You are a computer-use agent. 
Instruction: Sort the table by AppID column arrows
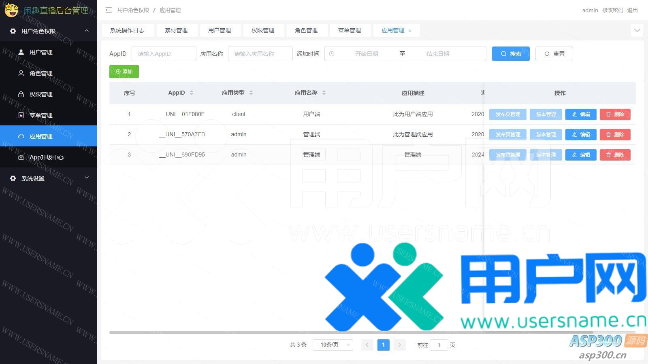[x=192, y=93]
